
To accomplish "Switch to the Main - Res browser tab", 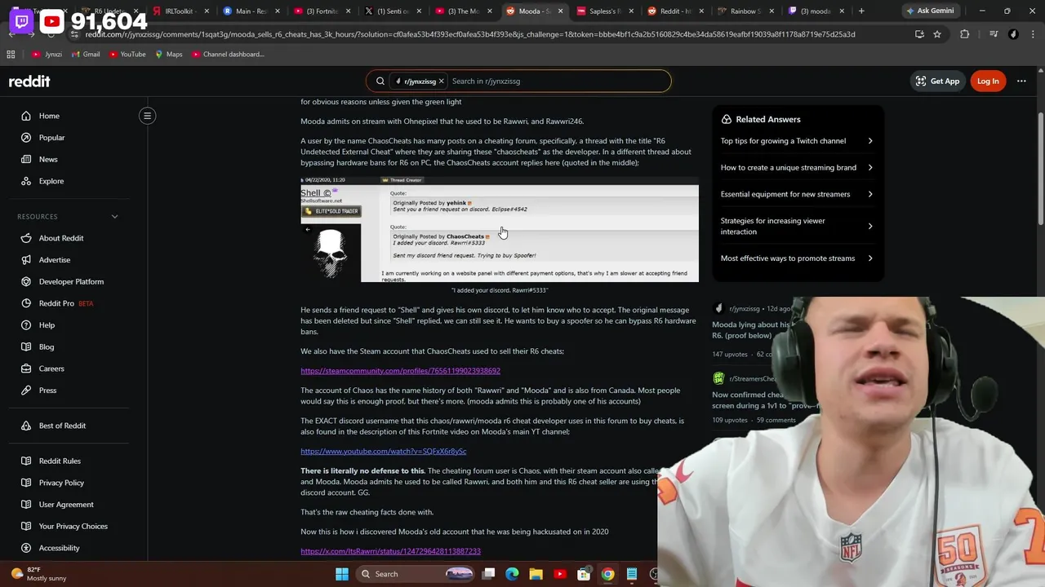I will [x=251, y=11].
